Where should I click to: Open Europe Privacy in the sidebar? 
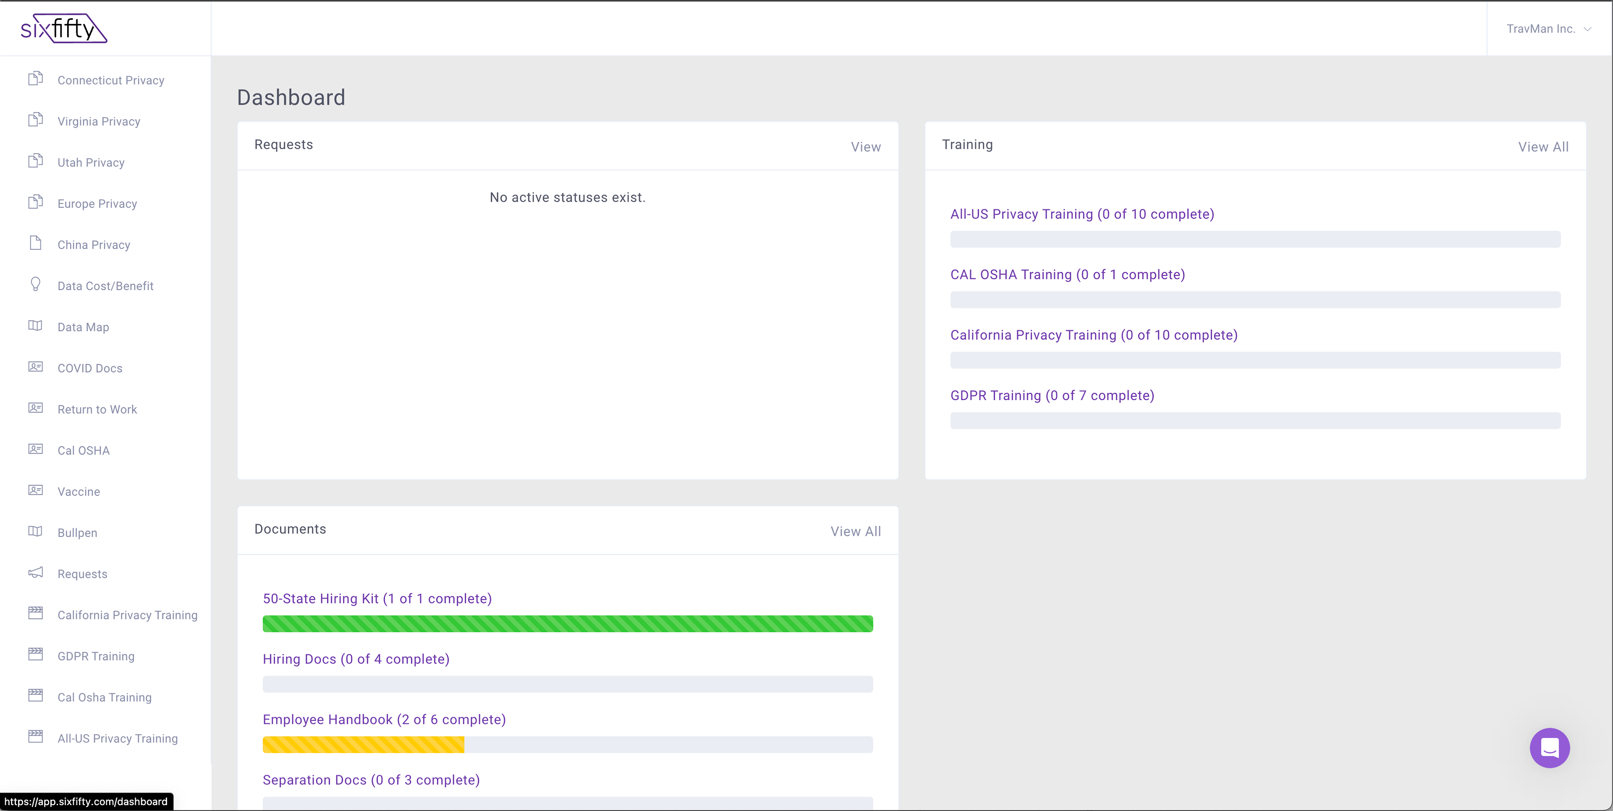97,204
